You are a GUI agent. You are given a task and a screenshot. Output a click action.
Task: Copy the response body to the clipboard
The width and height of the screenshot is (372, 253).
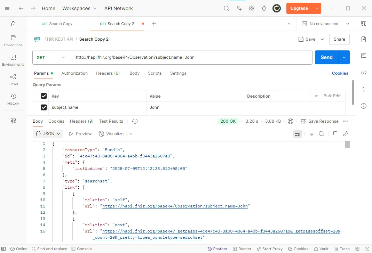click(x=336, y=134)
